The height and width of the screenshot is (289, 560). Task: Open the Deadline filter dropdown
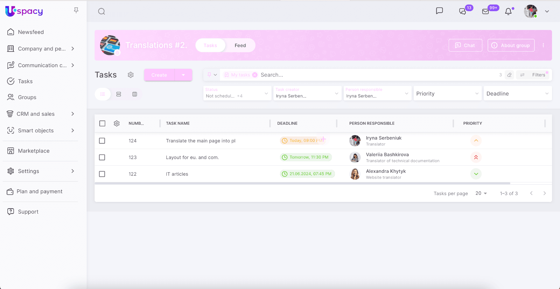click(x=517, y=94)
